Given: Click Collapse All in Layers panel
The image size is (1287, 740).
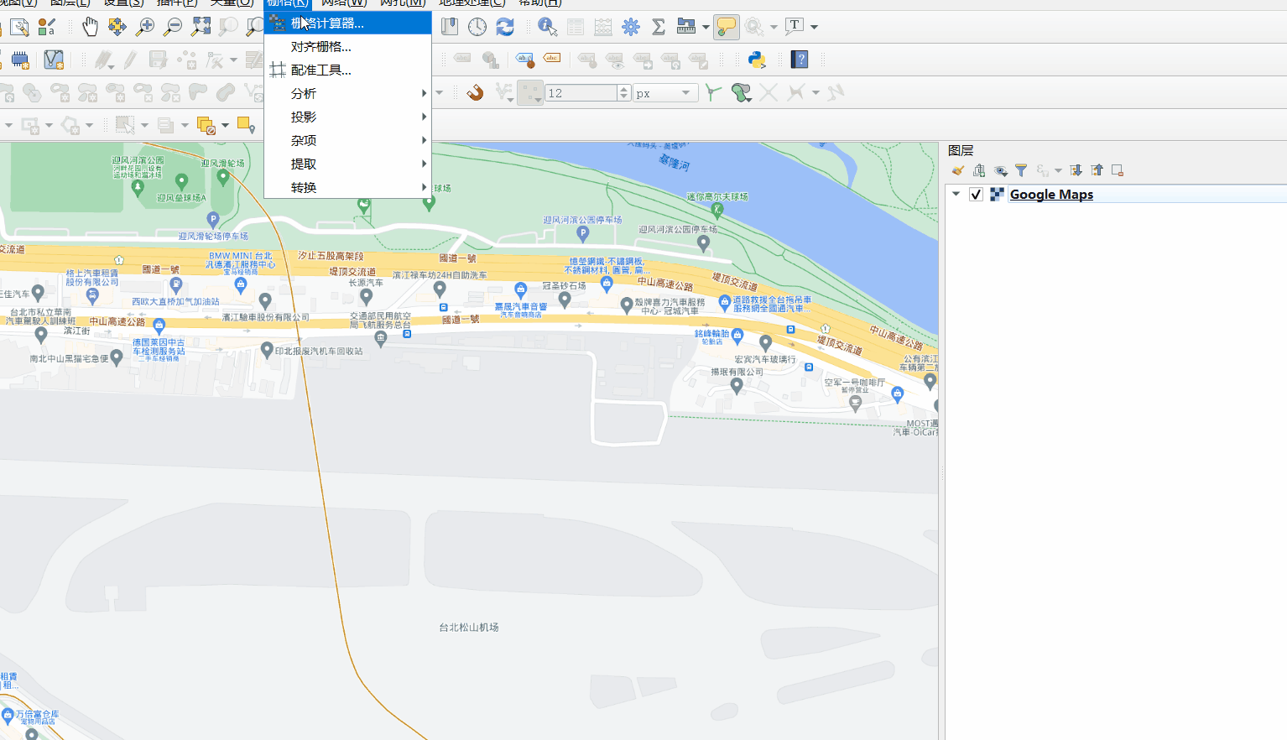Looking at the screenshot, I should [1097, 170].
